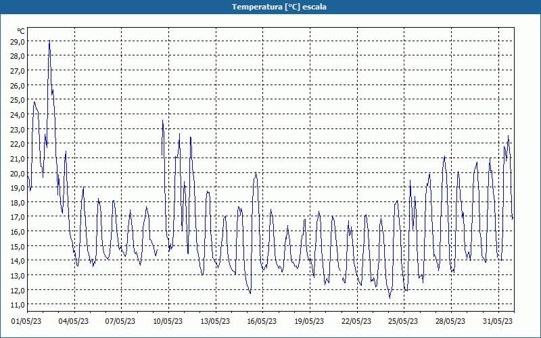Click the 22/05/23 date label
This screenshot has width=541, height=338.
[x=356, y=321]
